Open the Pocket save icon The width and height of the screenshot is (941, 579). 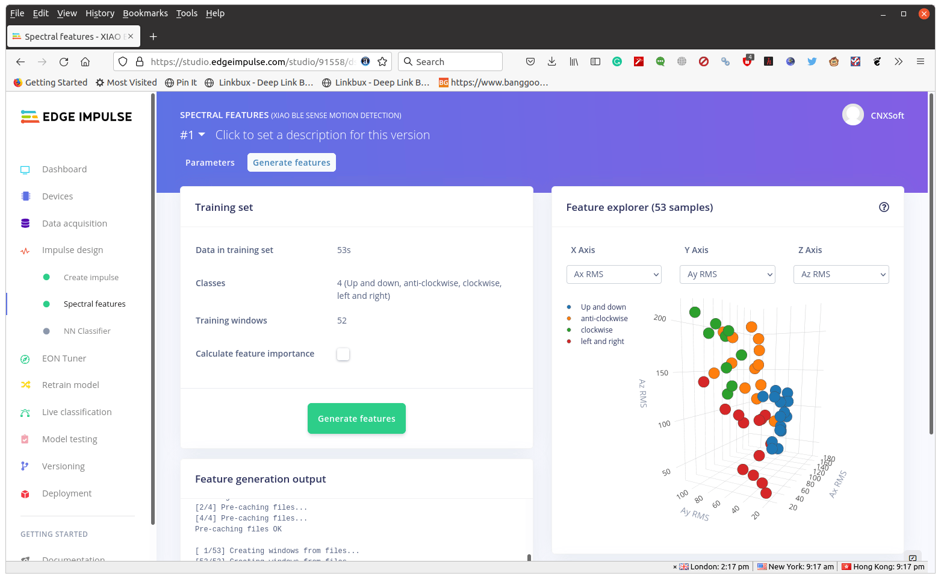tap(530, 61)
